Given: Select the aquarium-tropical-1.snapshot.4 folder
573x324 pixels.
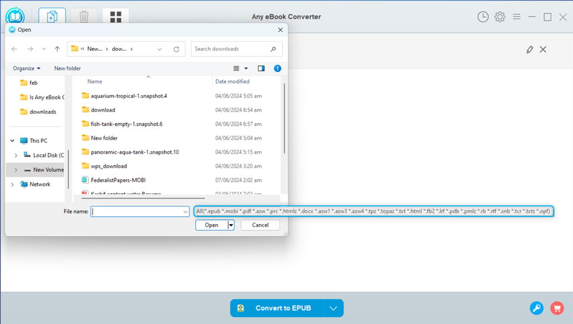Looking at the screenshot, I should (x=129, y=96).
